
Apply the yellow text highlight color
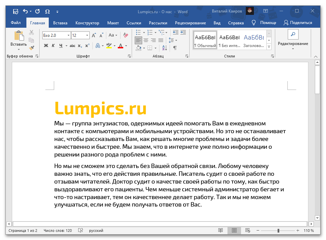point(109,46)
